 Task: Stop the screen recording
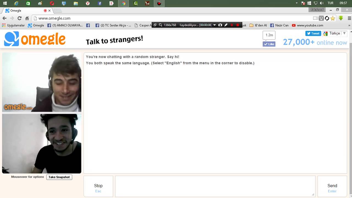238,25
